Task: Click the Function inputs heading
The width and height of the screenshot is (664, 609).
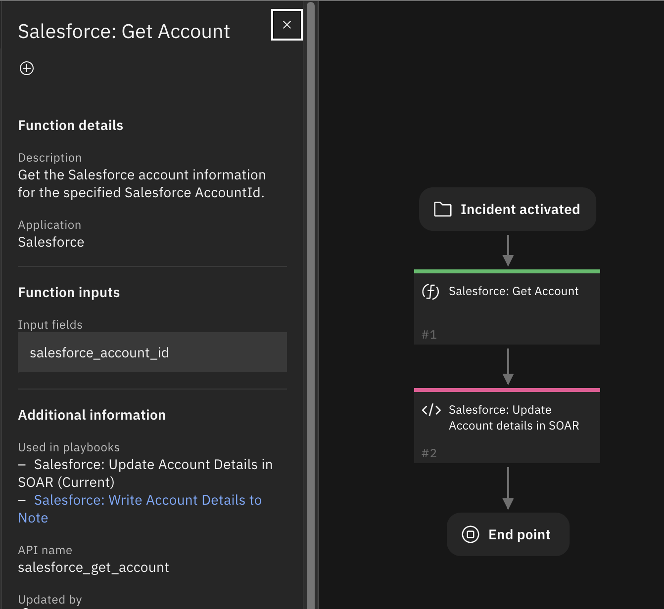Action: coord(69,293)
